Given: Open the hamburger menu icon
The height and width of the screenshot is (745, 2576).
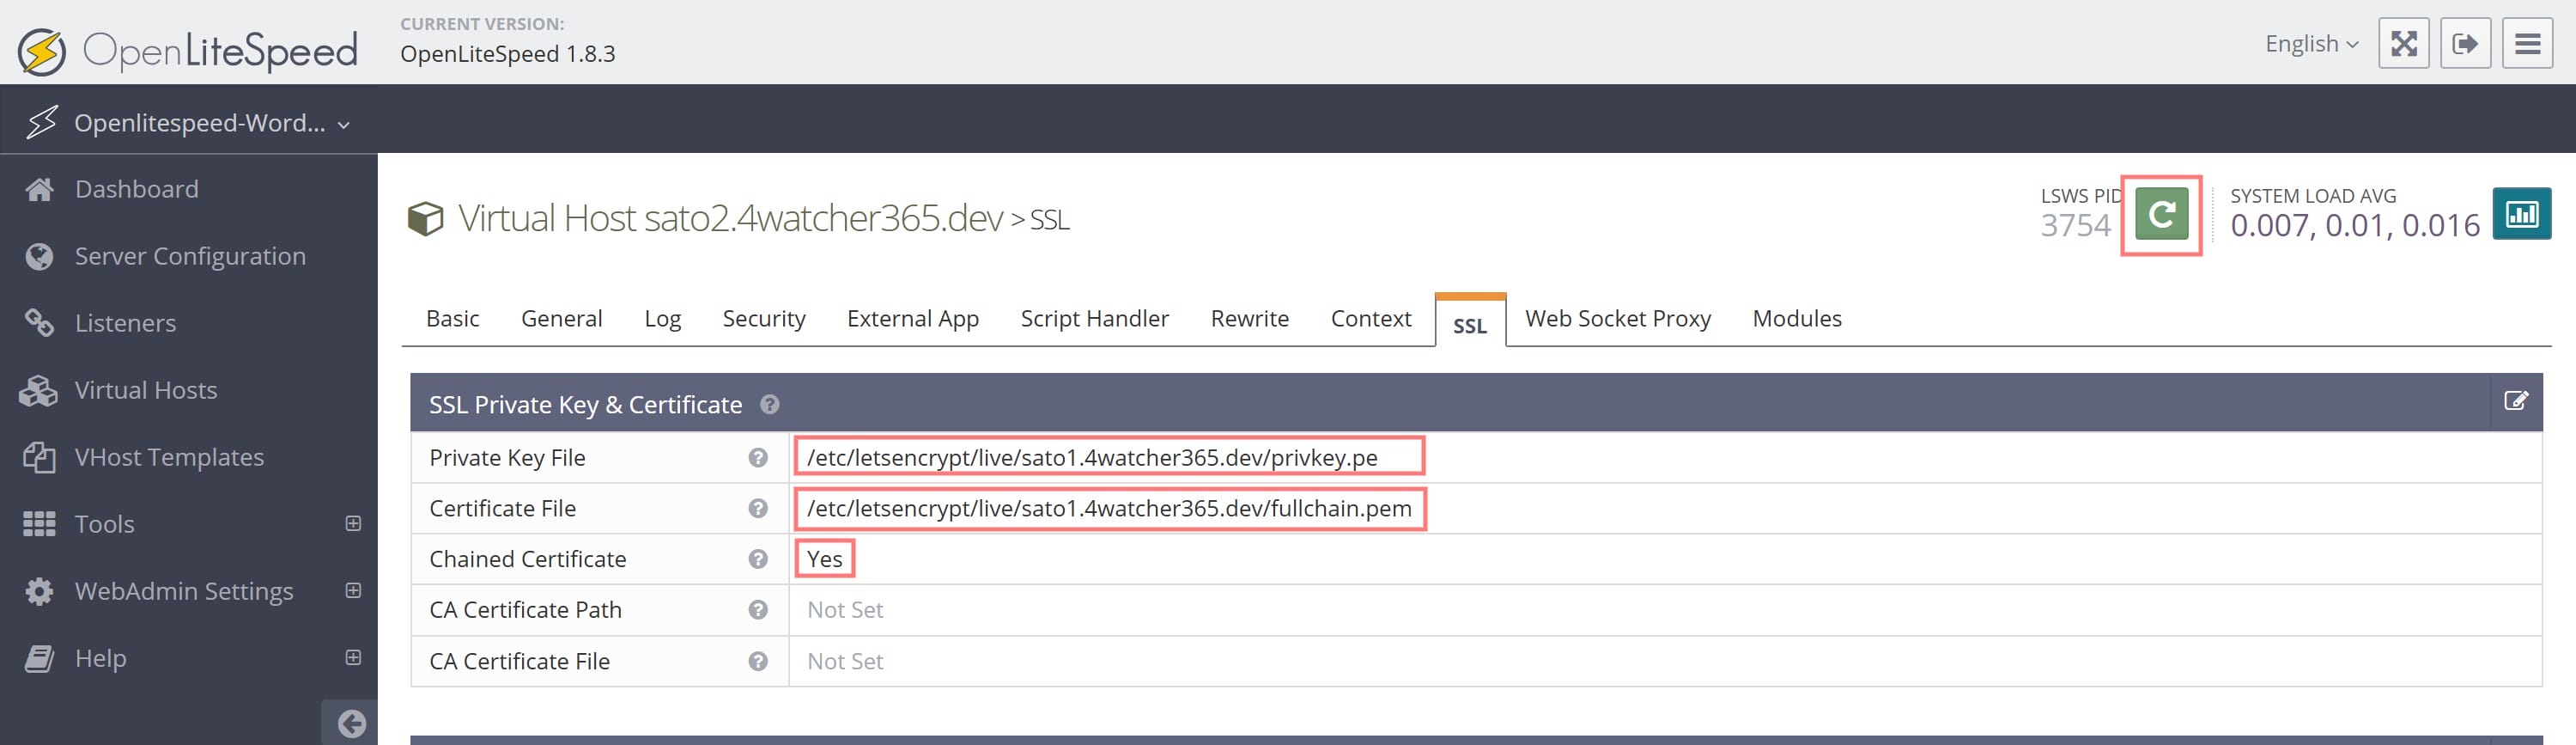Looking at the screenshot, I should pos(2527,43).
